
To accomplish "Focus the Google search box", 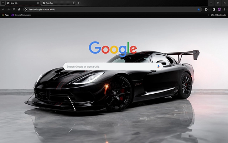I will [x=113, y=67].
